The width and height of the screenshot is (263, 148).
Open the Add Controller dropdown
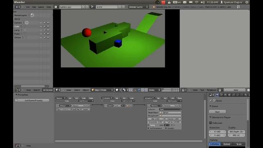coord(128,101)
